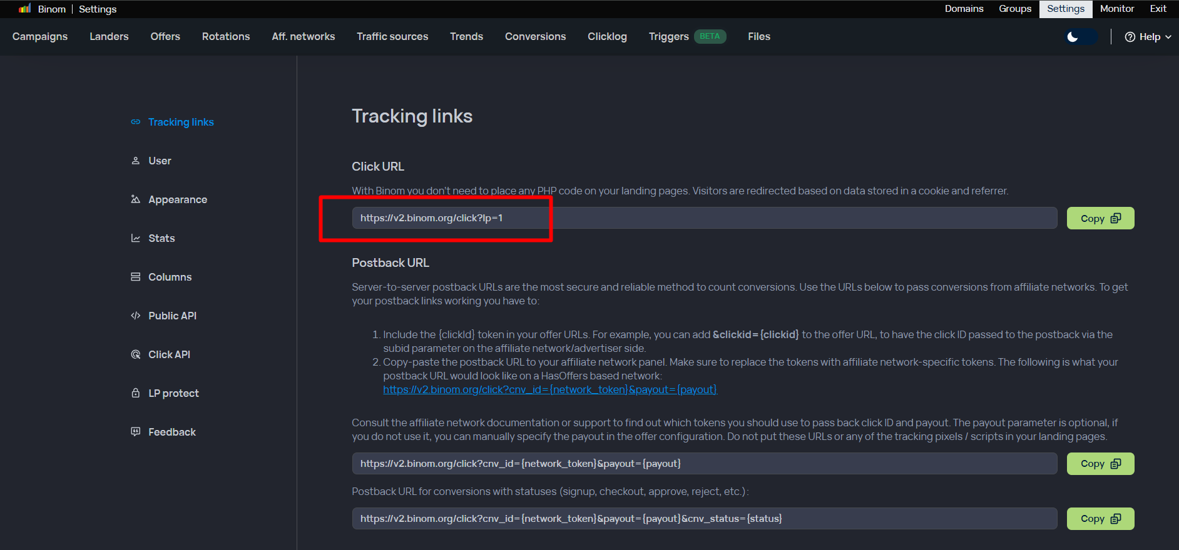Click the Binom logo icon
Screen dimensions: 1179x550
click(25, 9)
